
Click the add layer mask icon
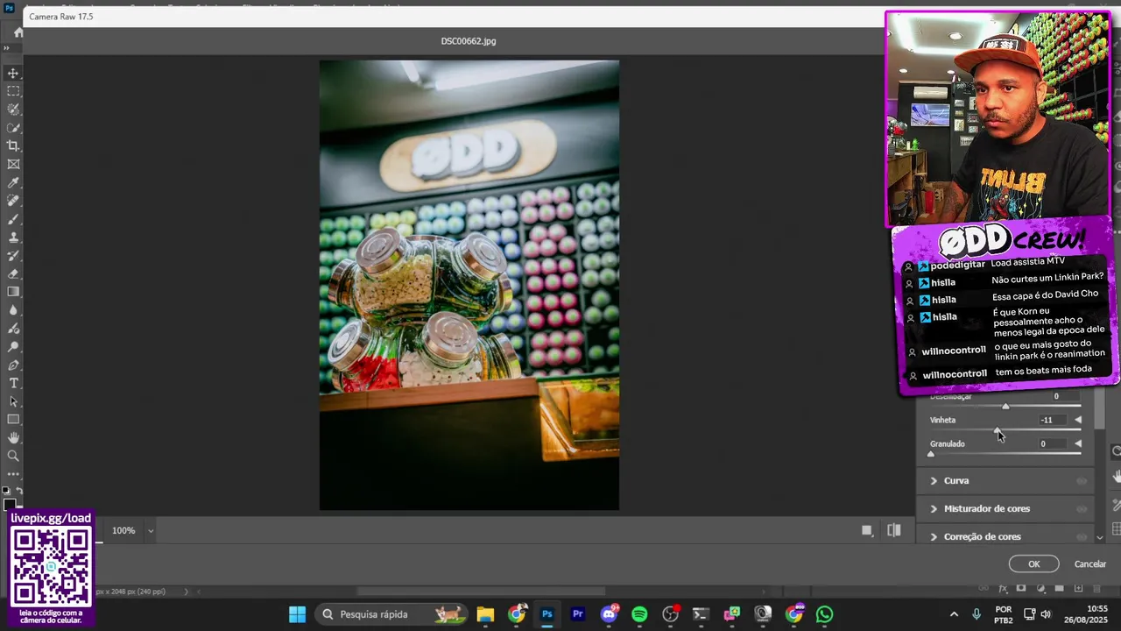pos(1021,589)
